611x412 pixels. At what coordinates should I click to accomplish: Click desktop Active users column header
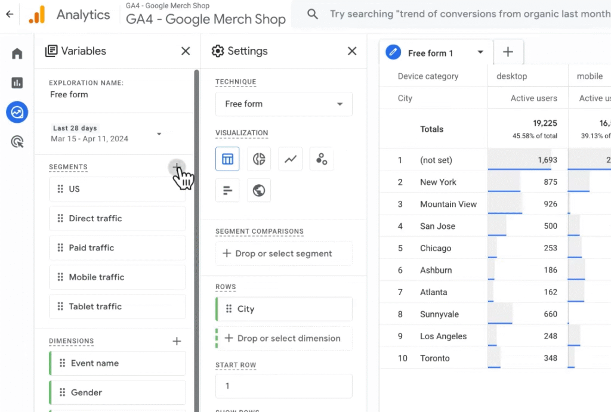tap(534, 98)
